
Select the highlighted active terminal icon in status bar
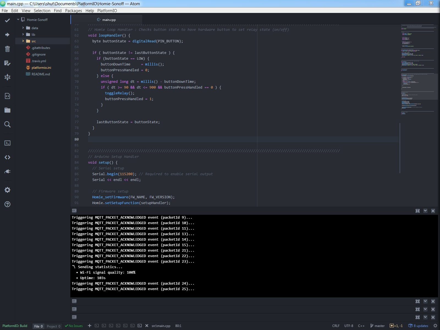tap(140, 326)
